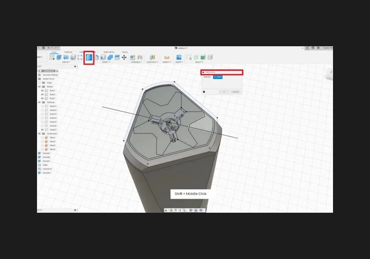Select the Press Pull tool
The height and width of the screenshot is (259, 370).
tap(89, 57)
